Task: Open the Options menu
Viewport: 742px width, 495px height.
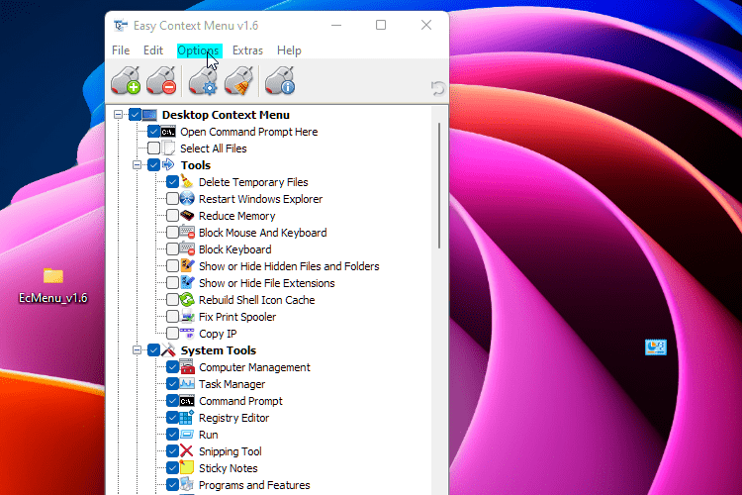Action: click(x=198, y=50)
